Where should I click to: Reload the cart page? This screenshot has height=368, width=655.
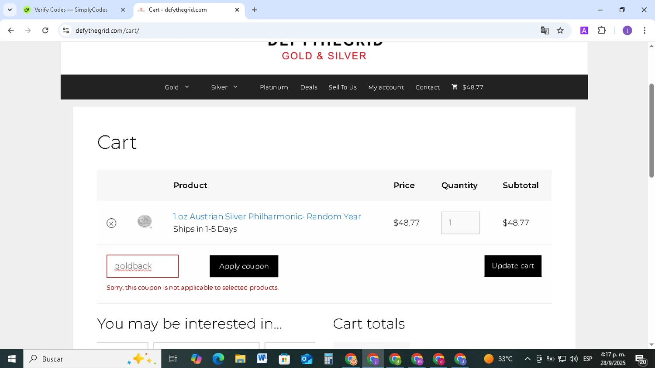pos(45,31)
